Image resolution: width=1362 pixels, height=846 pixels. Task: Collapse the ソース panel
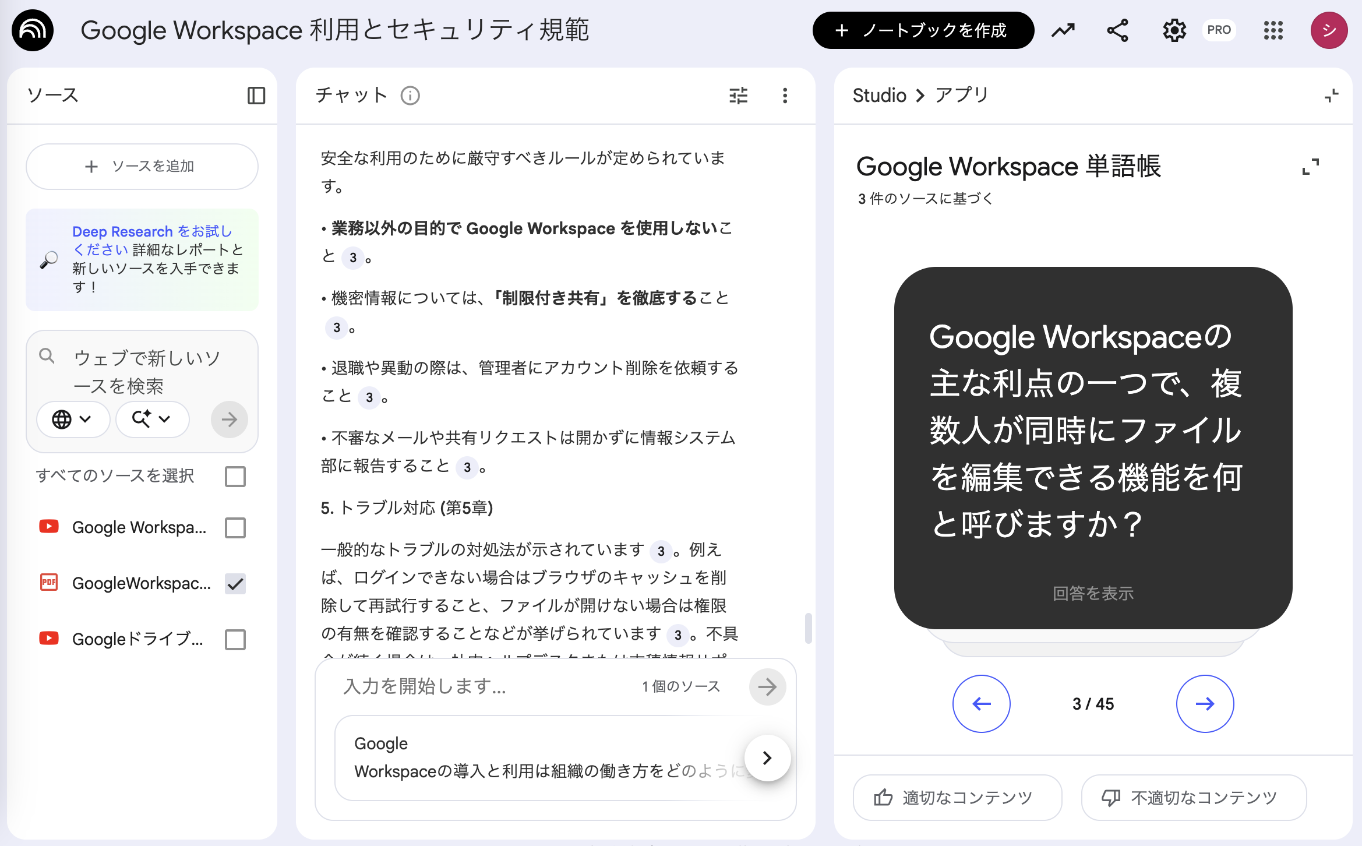tap(257, 95)
